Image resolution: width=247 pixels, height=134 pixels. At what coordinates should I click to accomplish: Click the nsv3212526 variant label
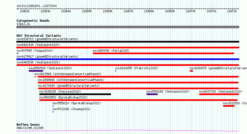click(x=235, y=103)
